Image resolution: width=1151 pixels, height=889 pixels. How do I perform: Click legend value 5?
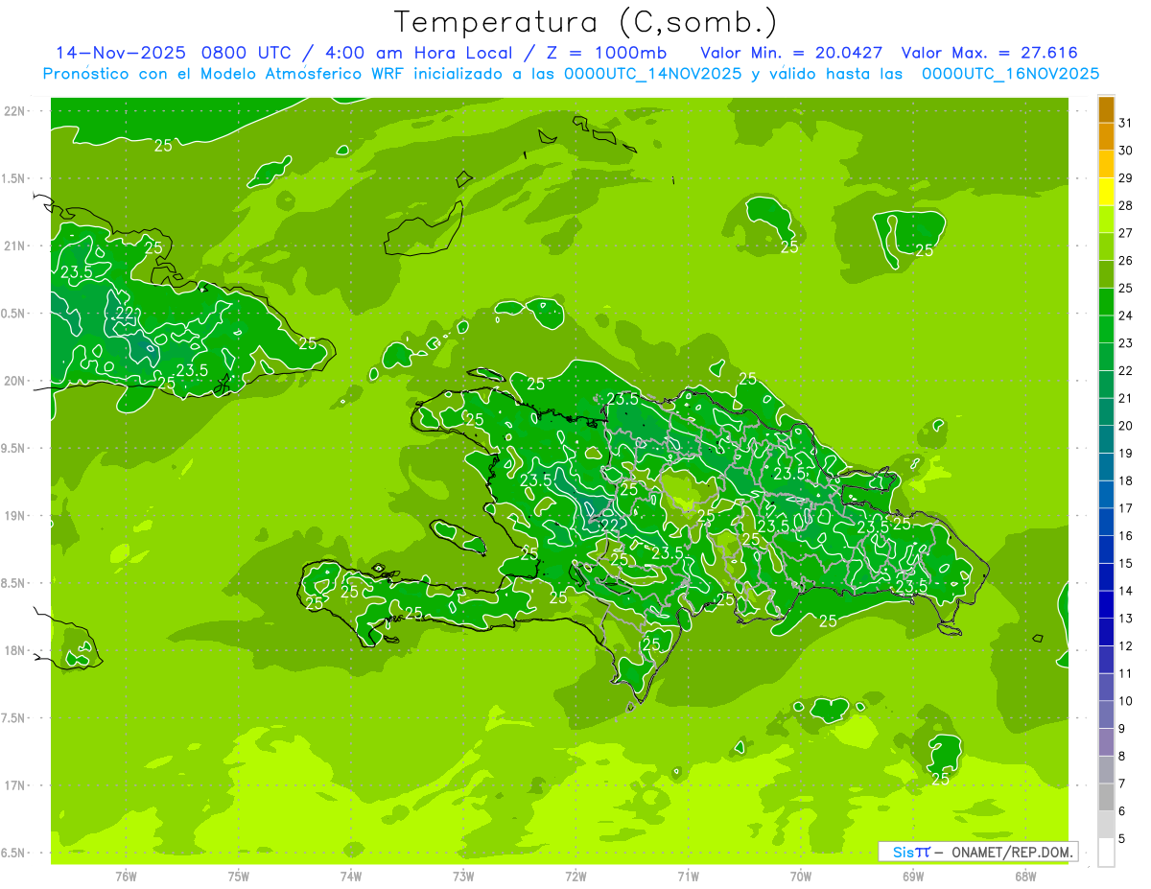coord(1122,839)
